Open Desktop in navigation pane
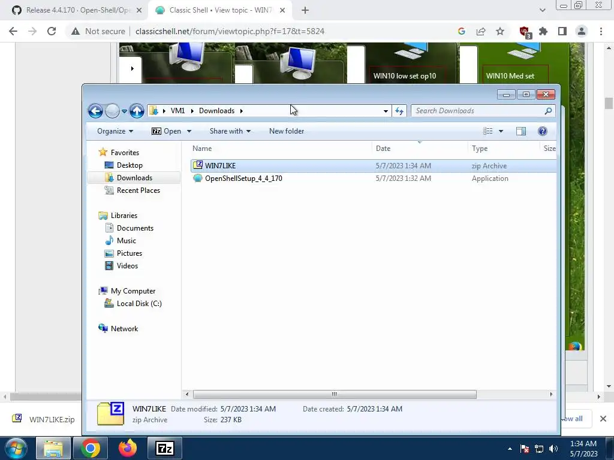This screenshot has width=614, height=460. 130,165
